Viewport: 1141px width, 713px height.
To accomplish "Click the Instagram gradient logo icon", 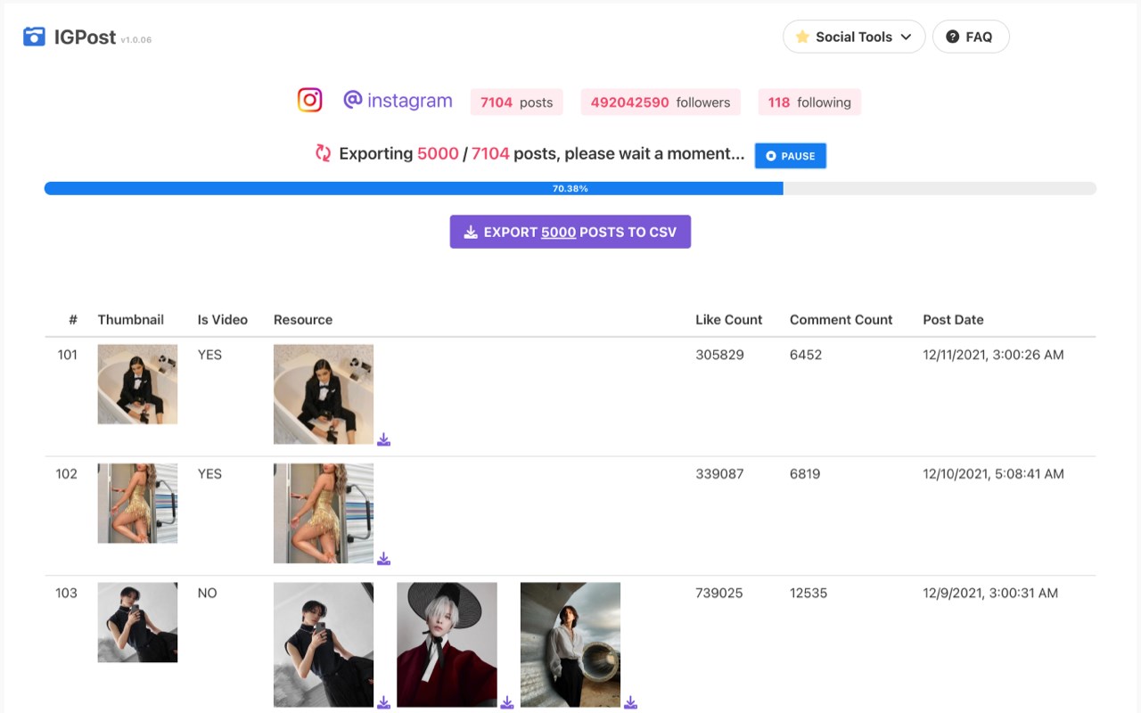I will click(x=309, y=100).
